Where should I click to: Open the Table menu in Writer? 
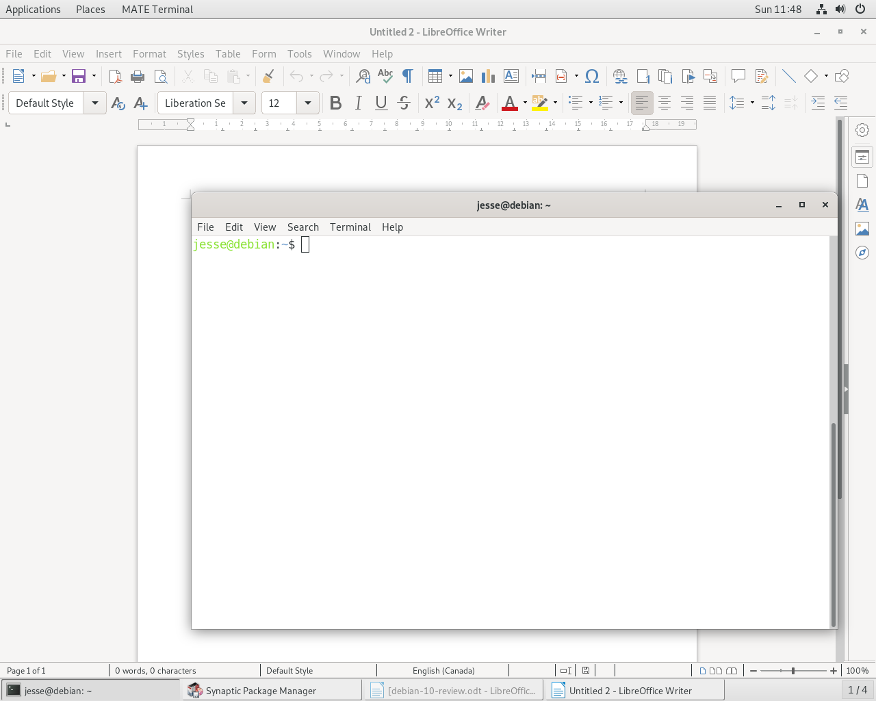pos(228,54)
